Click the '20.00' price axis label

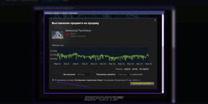click(54, 55)
